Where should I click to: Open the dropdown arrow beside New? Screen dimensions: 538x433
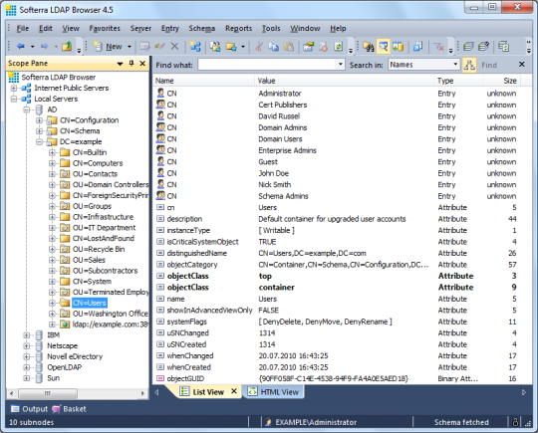tap(130, 47)
